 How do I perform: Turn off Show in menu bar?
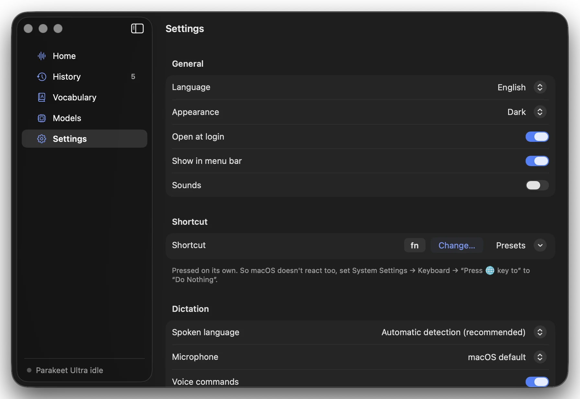pos(537,161)
